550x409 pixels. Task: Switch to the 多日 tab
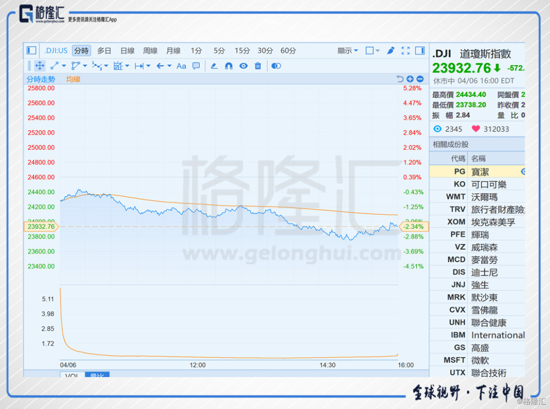[104, 51]
